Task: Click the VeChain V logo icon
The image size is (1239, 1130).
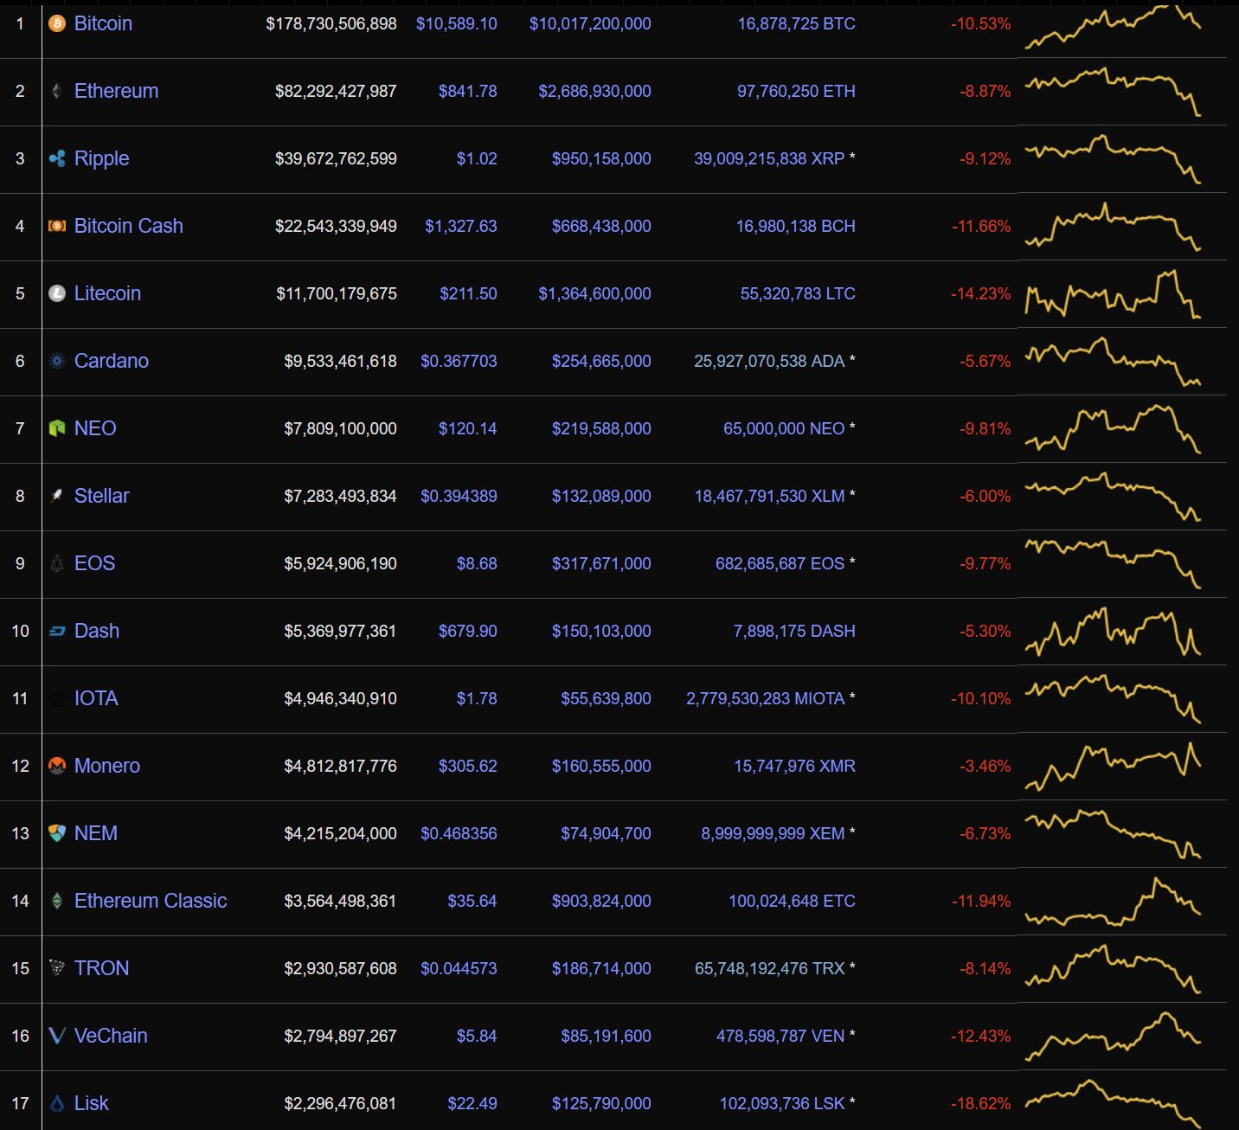Action: [57, 1036]
